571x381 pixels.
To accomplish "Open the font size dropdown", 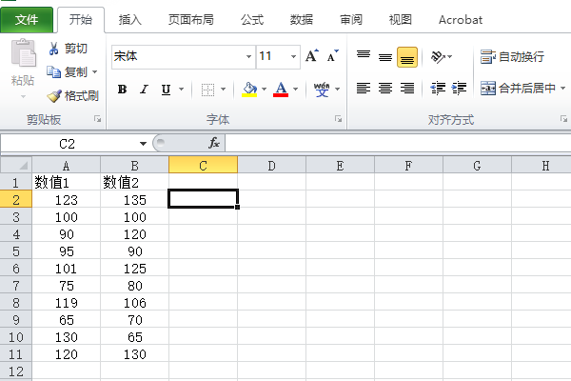I will 293,56.
